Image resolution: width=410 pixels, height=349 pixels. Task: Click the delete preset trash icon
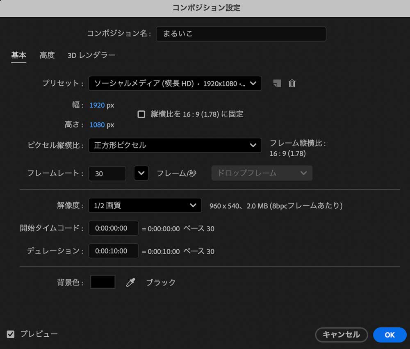(x=292, y=83)
